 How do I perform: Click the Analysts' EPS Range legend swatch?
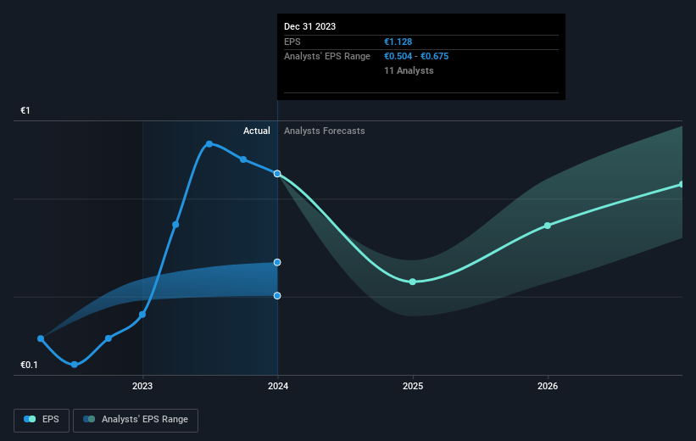89,419
